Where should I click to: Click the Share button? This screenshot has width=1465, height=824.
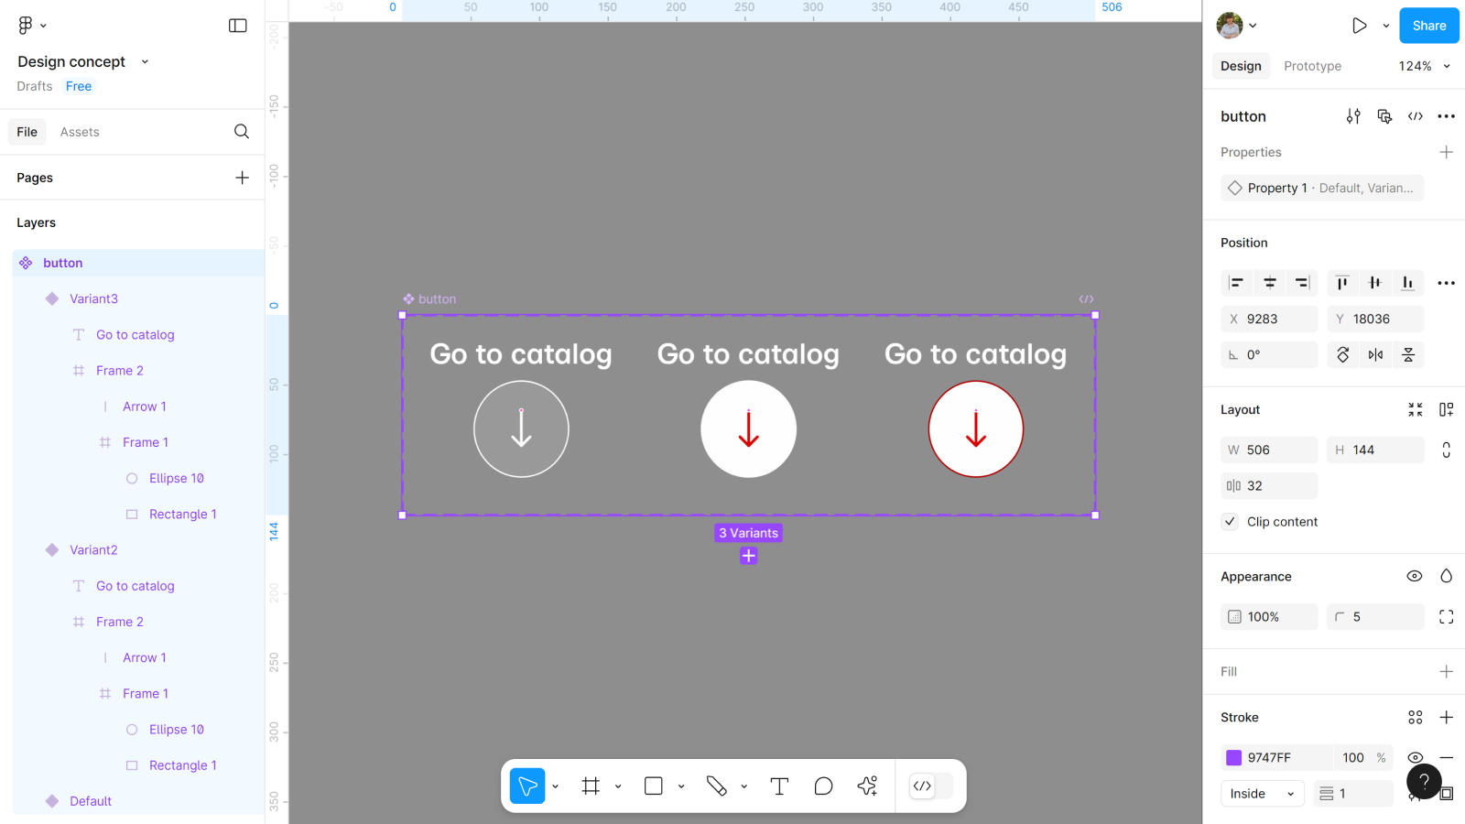(x=1428, y=26)
